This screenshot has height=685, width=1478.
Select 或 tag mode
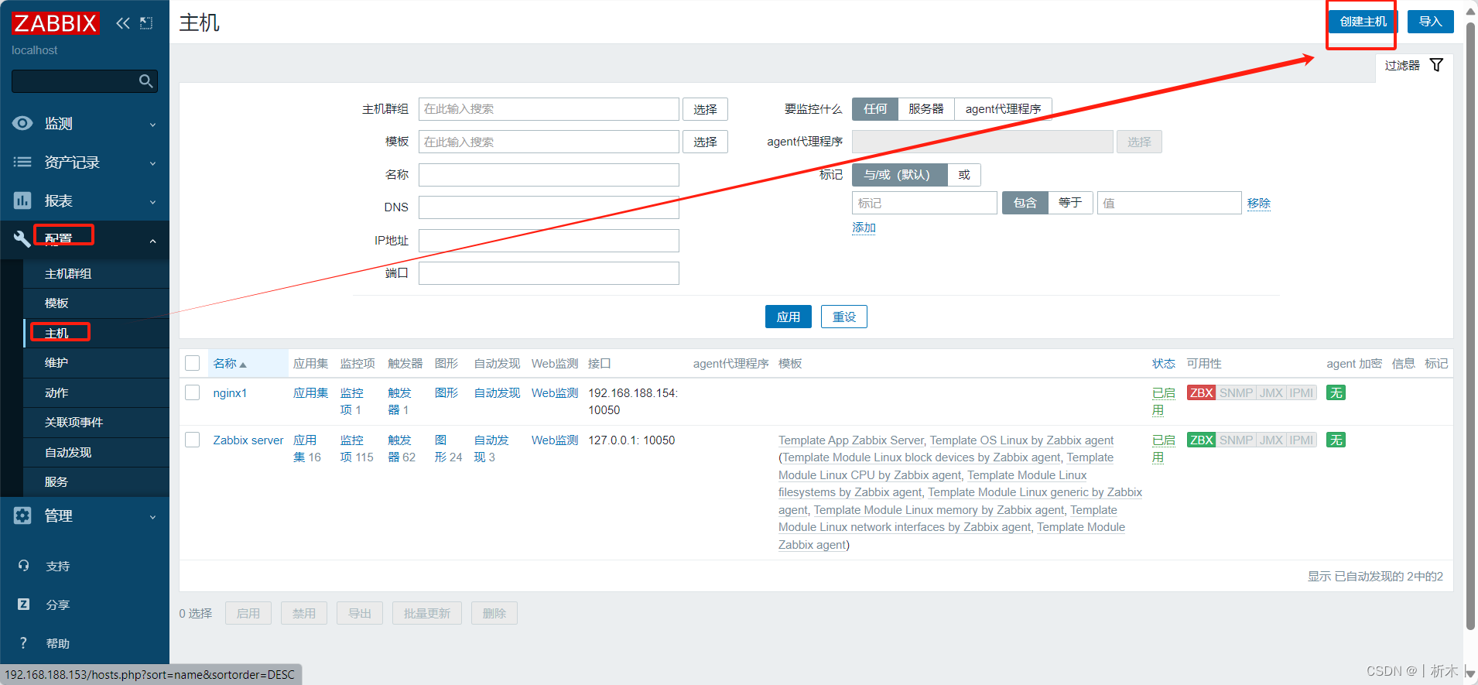tap(964, 175)
